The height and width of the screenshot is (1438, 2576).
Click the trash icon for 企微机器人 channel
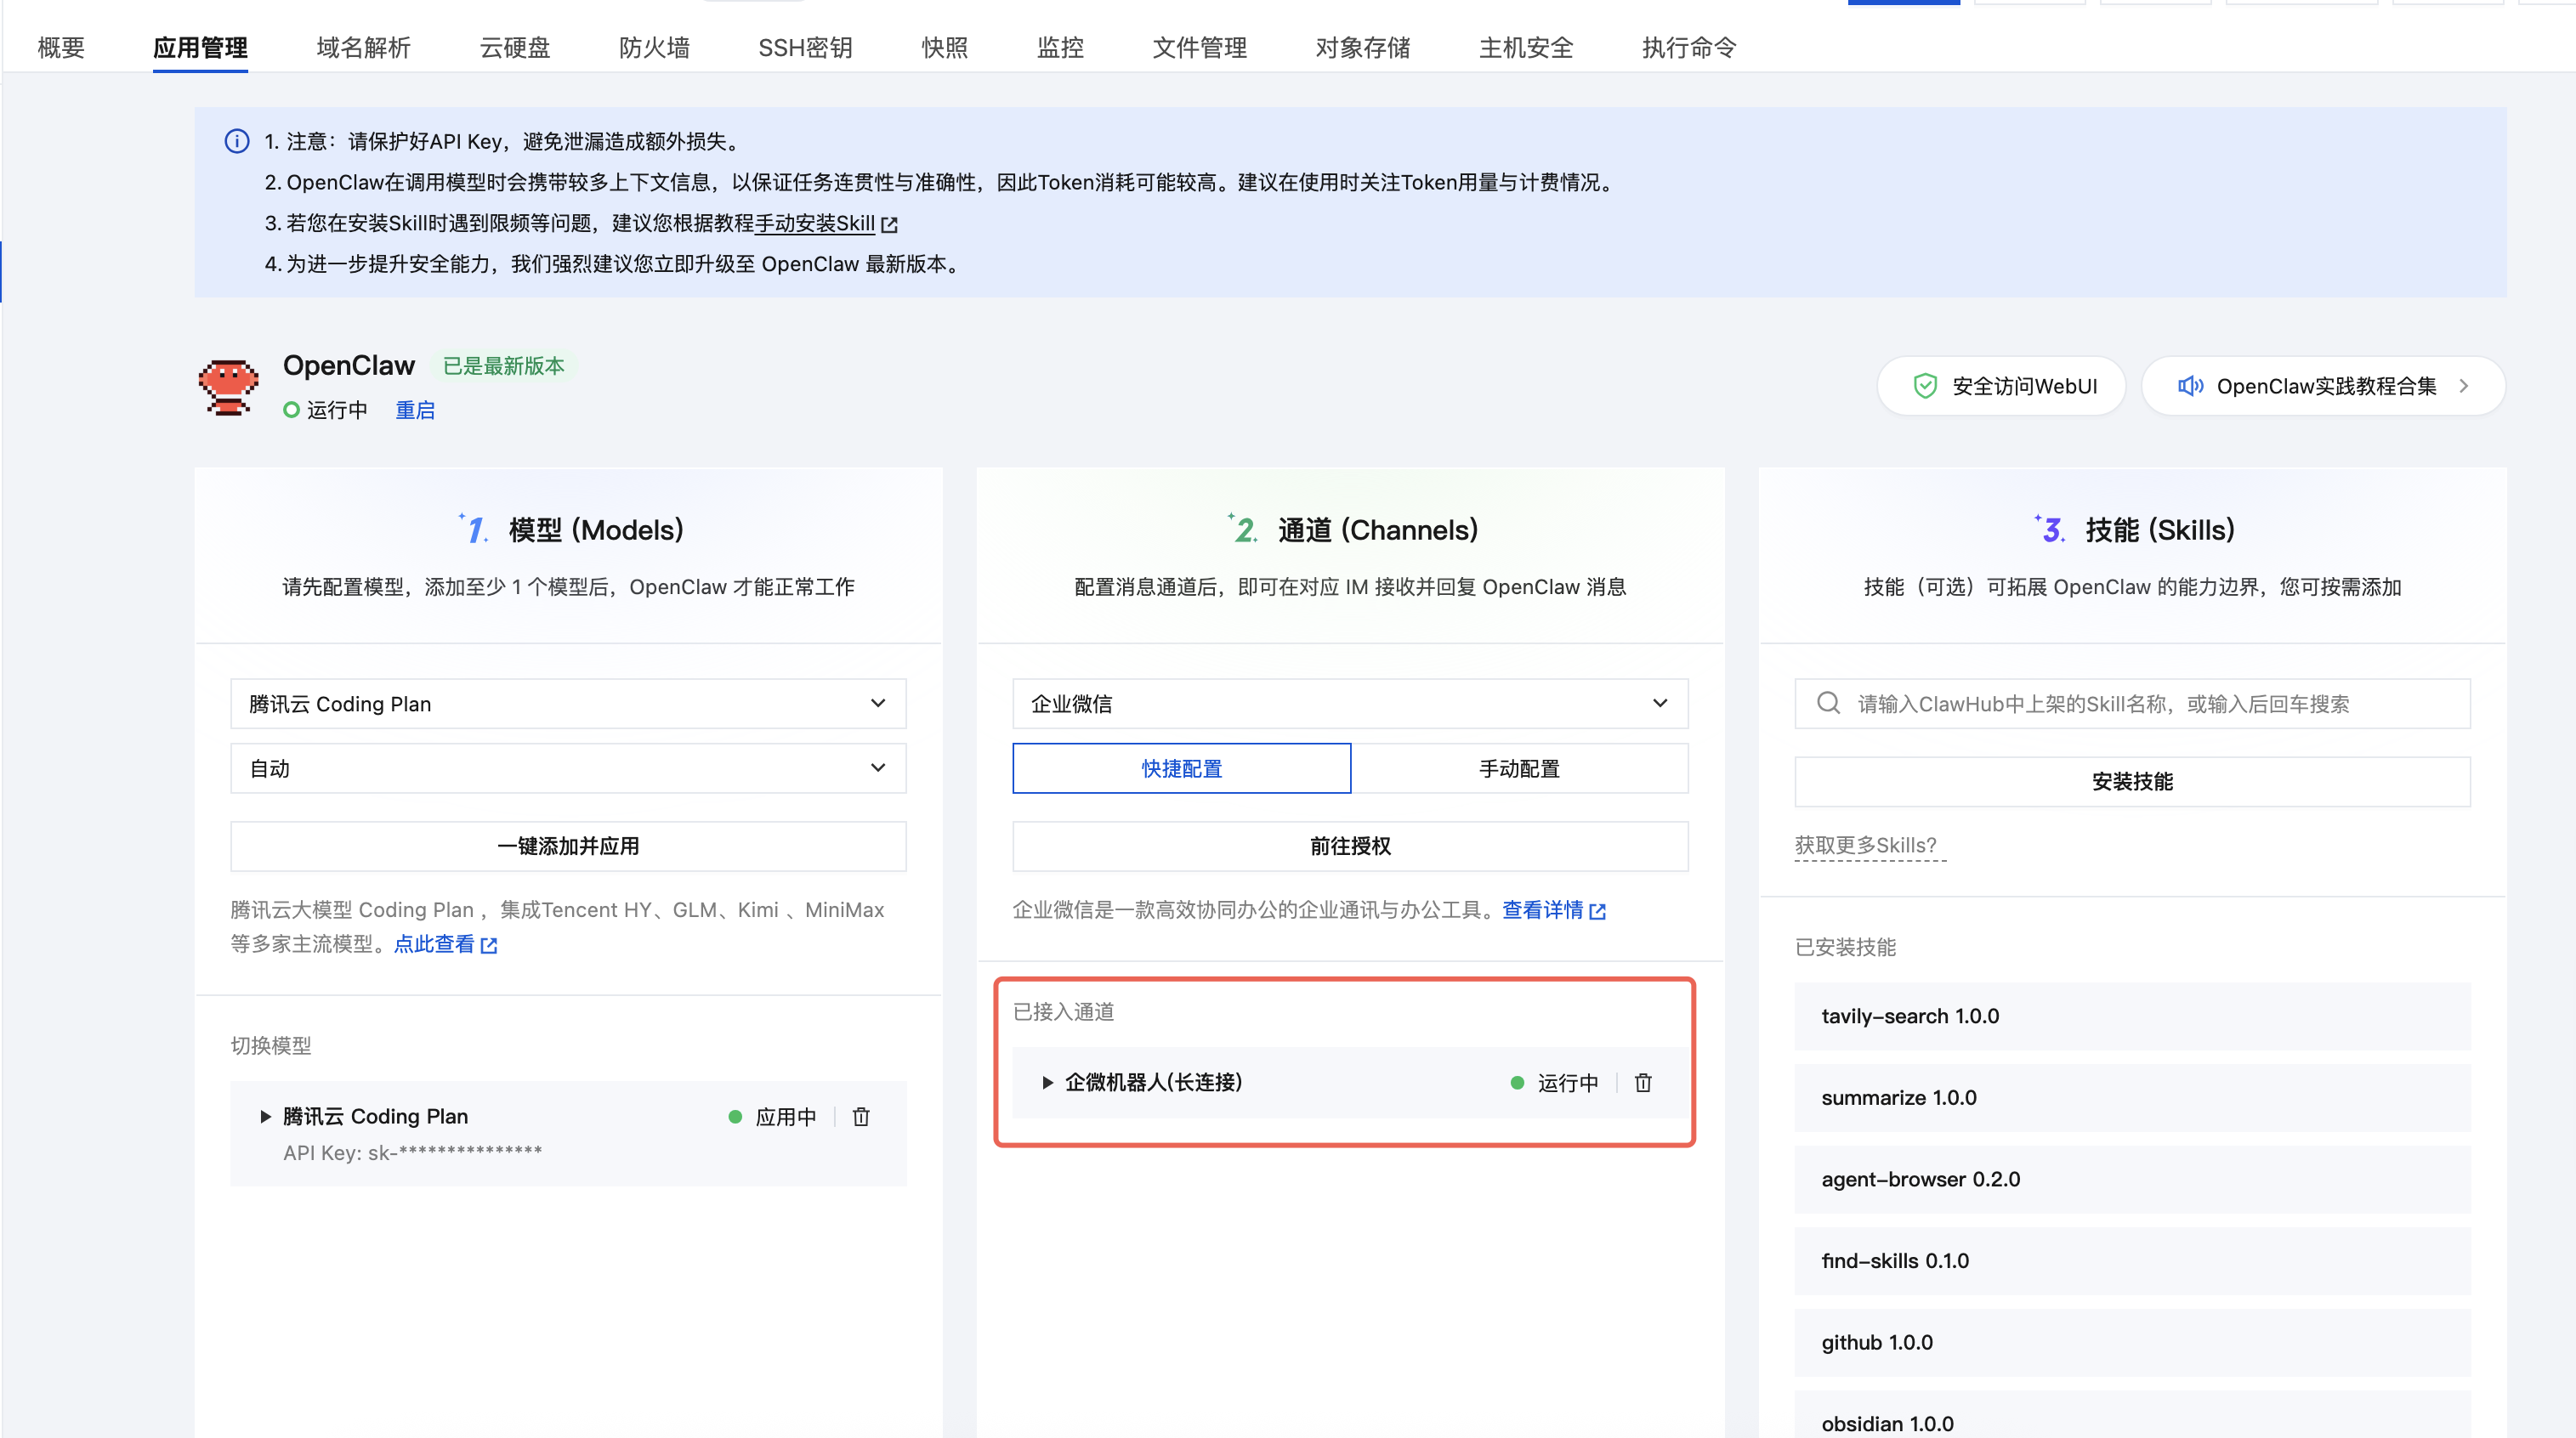tap(1643, 1082)
